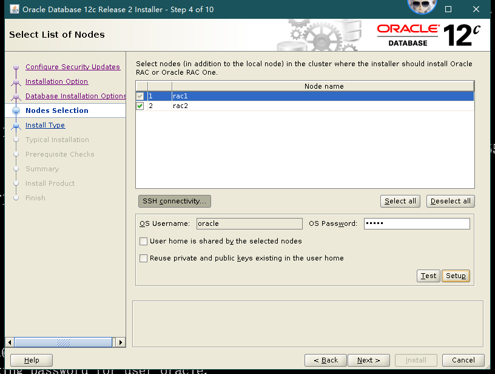
Task: Click the Install Product step label
Action: [x=50, y=183]
